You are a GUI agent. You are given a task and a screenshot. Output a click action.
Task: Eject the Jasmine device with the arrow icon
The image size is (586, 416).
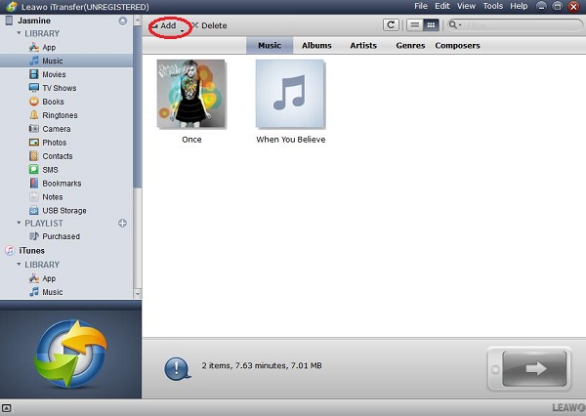[123, 21]
